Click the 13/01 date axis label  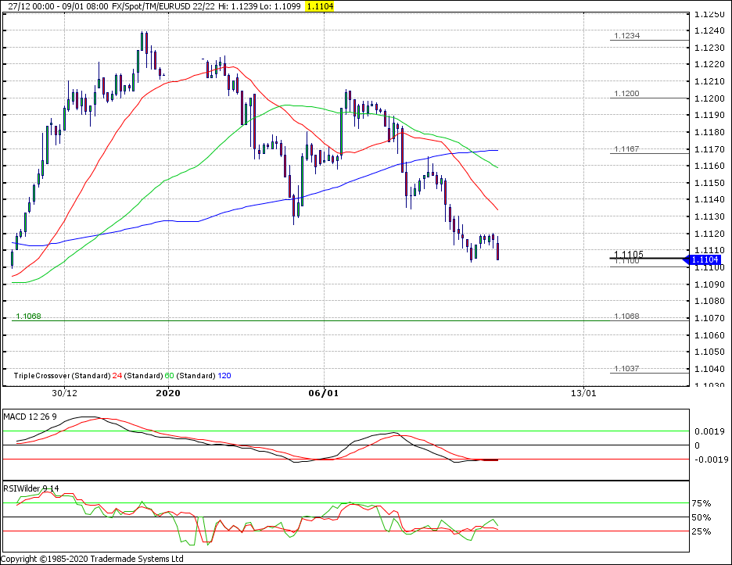[x=583, y=393]
